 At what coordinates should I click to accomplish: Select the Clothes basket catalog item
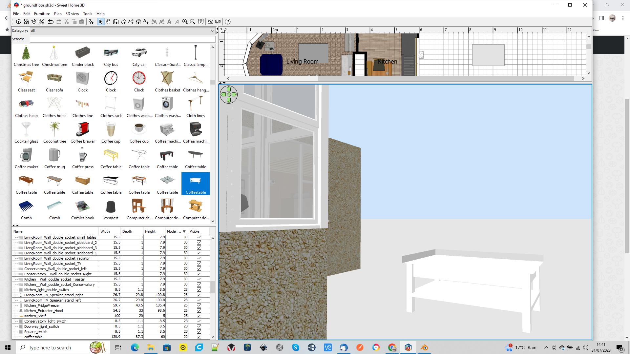click(x=167, y=82)
